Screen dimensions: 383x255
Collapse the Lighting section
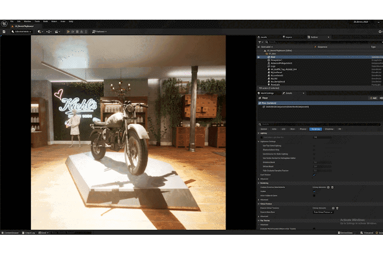259,133
